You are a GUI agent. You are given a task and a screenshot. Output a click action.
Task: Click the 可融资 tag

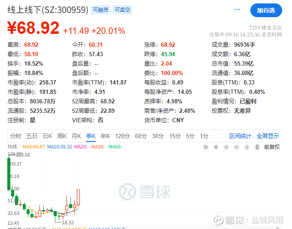[x=100, y=10]
